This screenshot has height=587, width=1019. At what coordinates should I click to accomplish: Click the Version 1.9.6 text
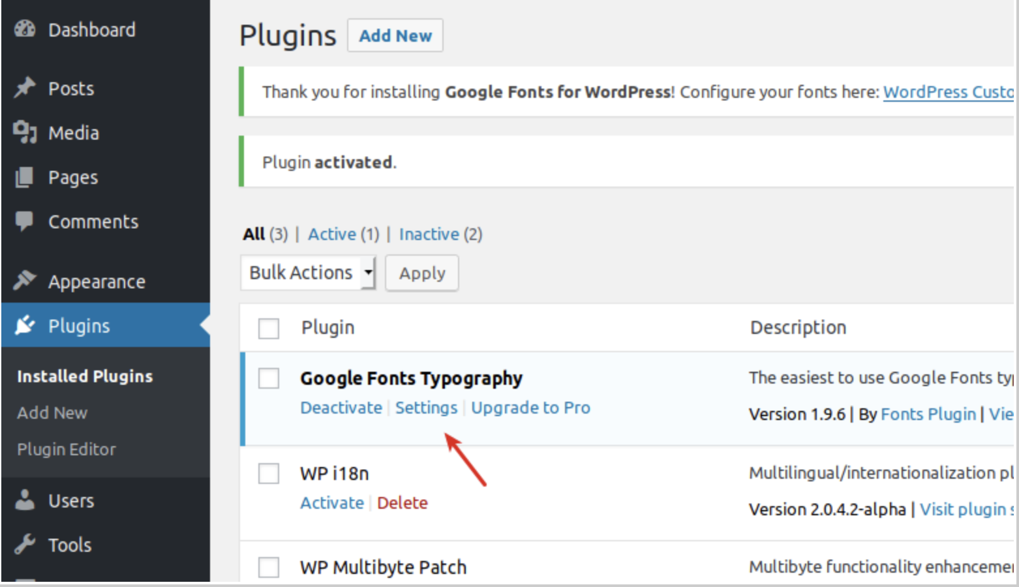tap(797, 414)
